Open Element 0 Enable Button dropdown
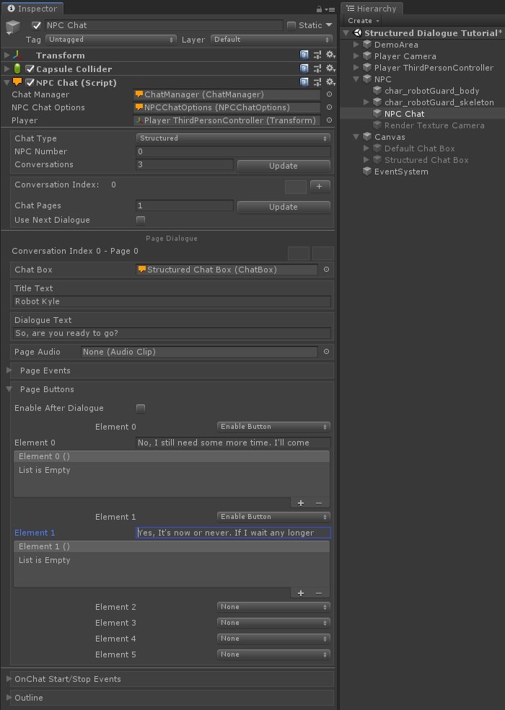 (273, 427)
